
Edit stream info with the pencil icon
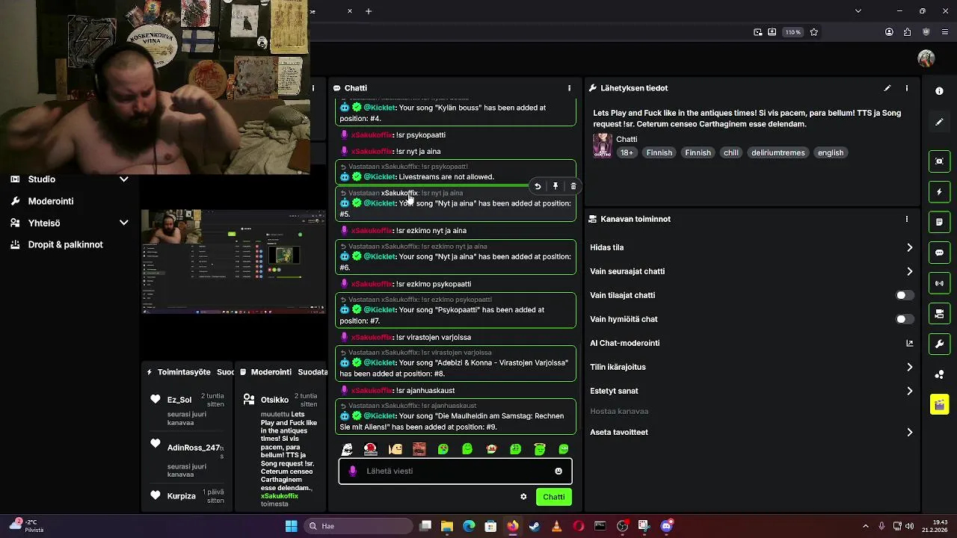[x=887, y=88]
